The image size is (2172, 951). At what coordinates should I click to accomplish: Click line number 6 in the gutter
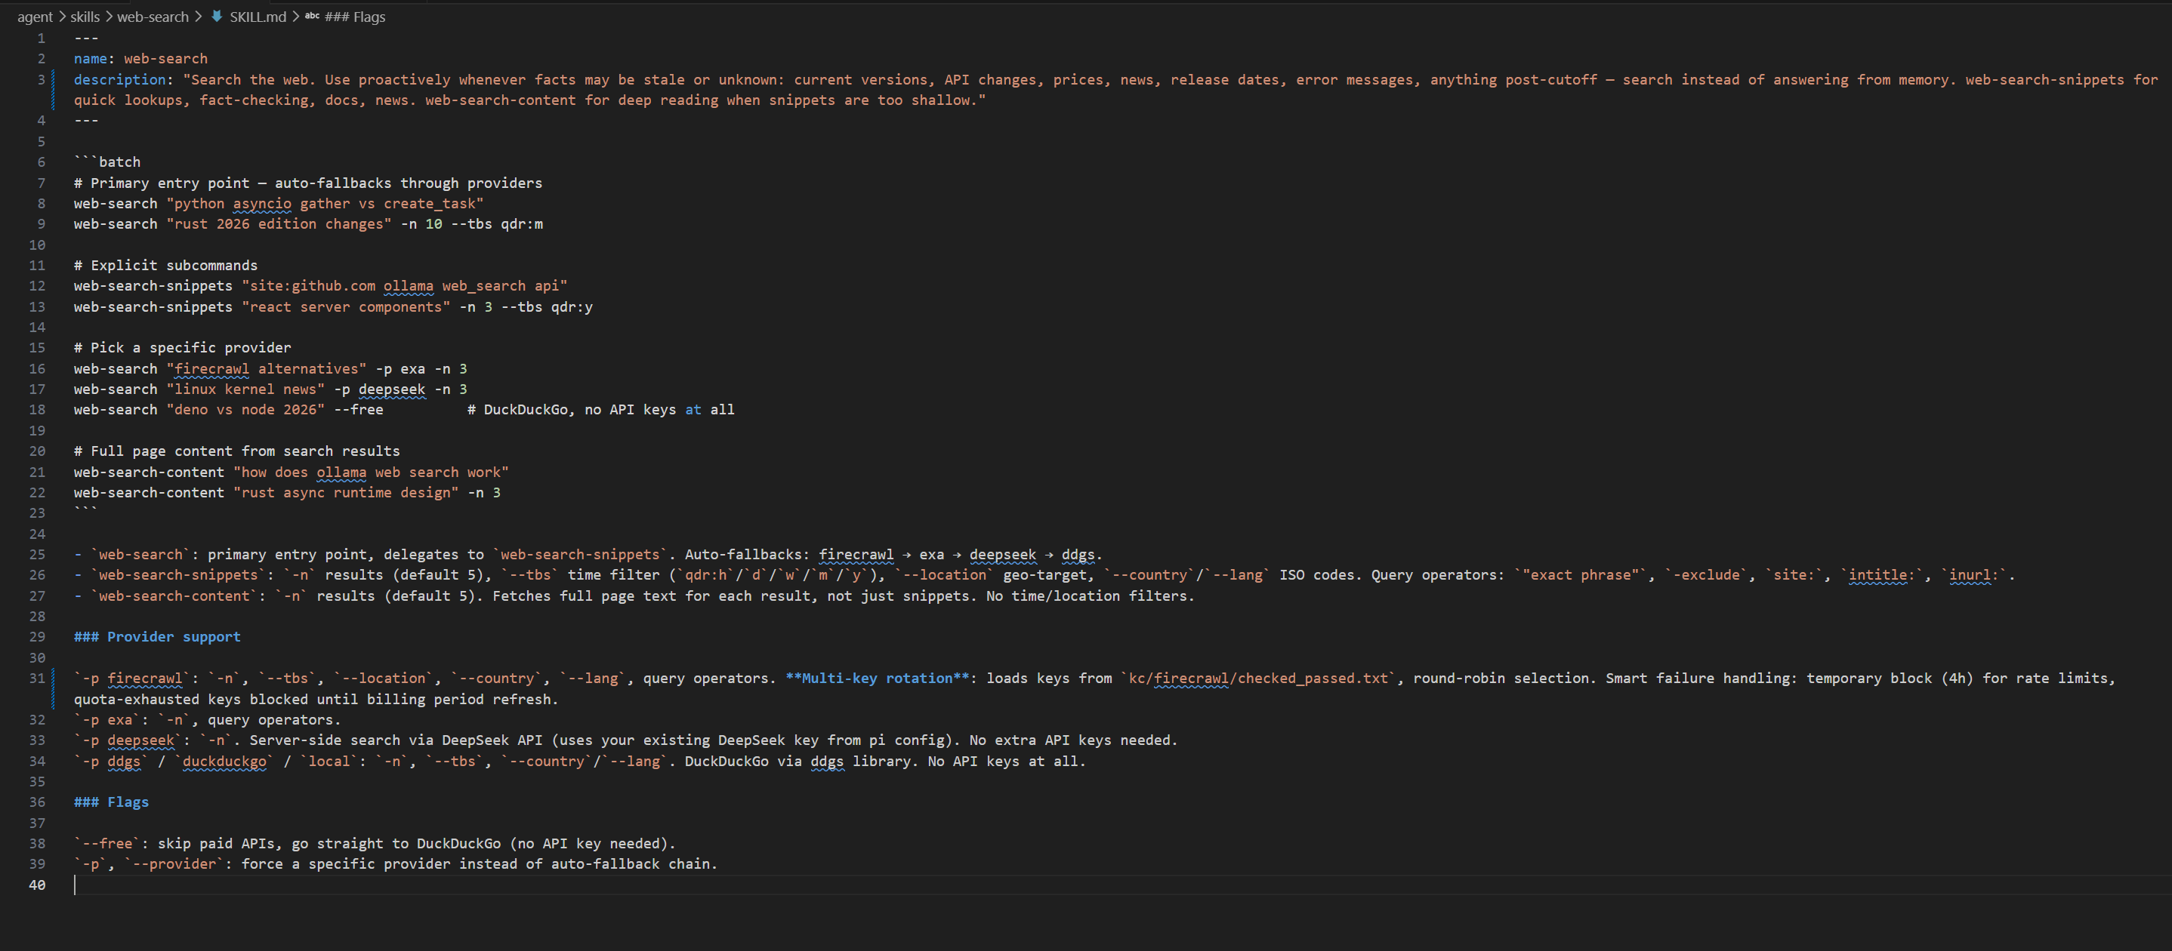(42, 162)
